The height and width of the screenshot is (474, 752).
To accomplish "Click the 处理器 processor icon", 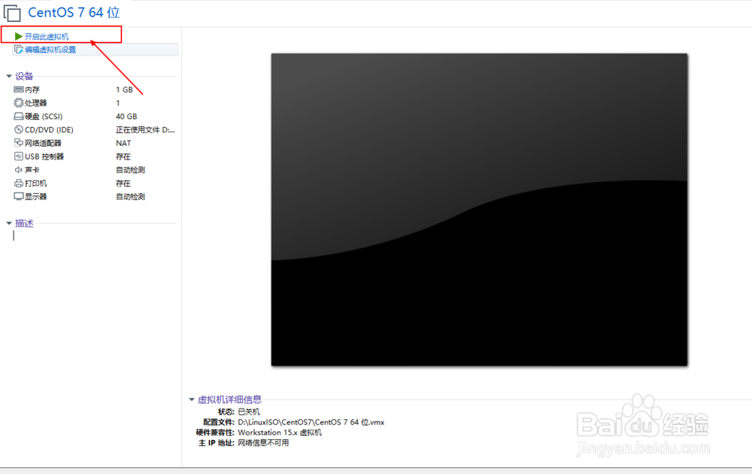I will pyautogui.click(x=19, y=102).
